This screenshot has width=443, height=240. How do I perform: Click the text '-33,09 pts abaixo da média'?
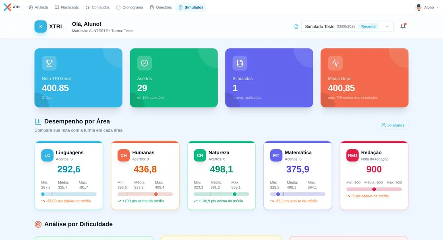coord(68,201)
